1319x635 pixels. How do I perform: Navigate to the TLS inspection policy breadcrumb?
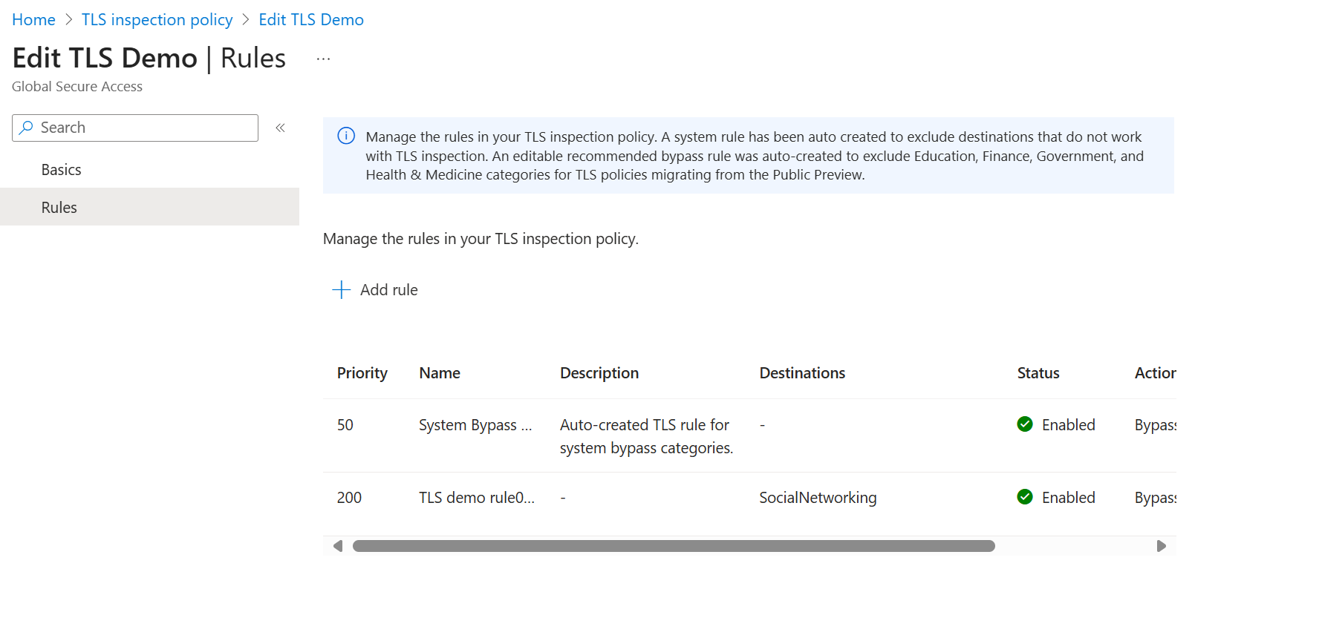tap(157, 20)
